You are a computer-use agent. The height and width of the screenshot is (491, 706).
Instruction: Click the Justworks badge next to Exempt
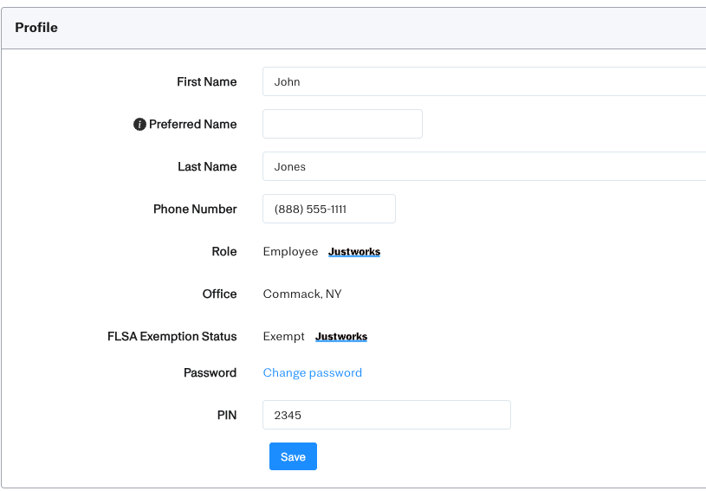(340, 337)
